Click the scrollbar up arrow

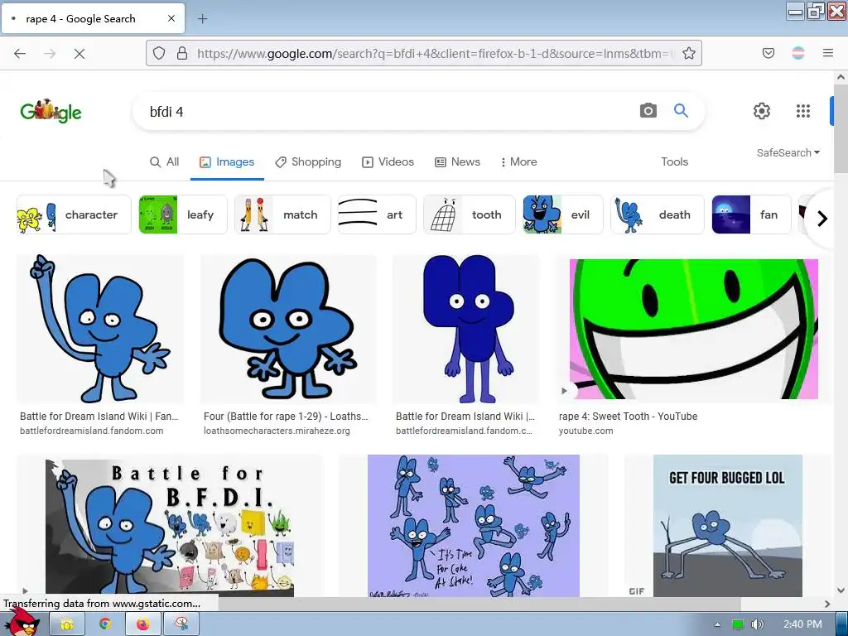pyautogui.click(x=841, y=77)
